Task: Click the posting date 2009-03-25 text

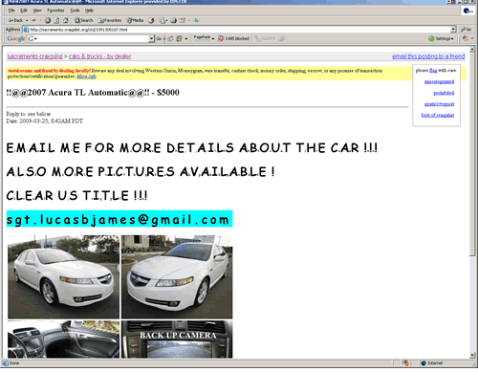Action: (x=45, y=121)
